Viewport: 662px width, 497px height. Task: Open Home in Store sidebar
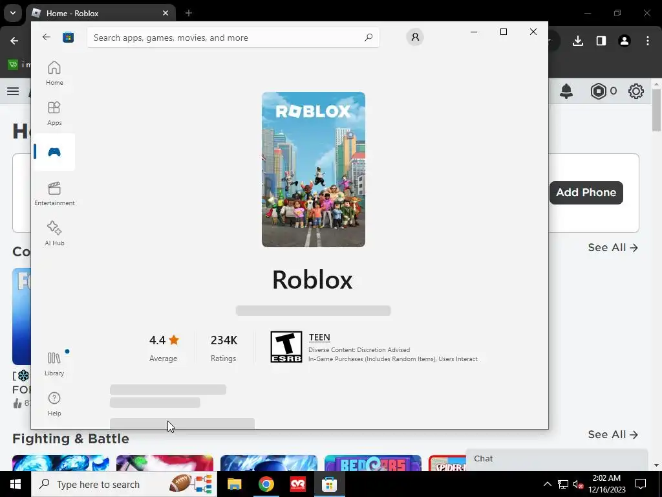(x=54, y=73)
